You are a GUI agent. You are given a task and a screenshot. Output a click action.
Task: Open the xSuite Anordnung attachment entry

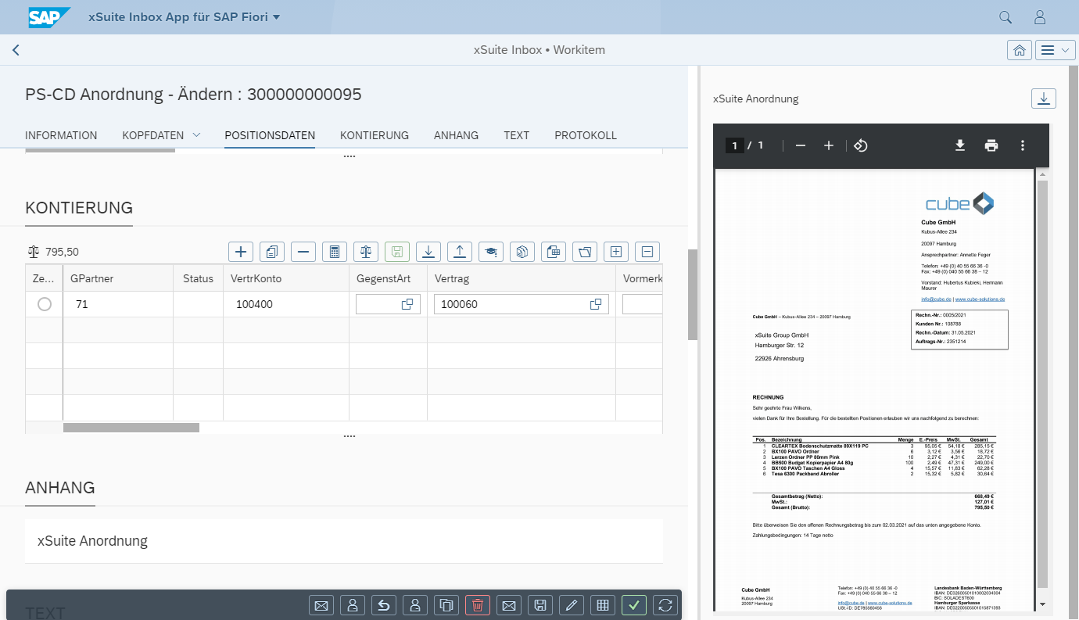[92, 541]
